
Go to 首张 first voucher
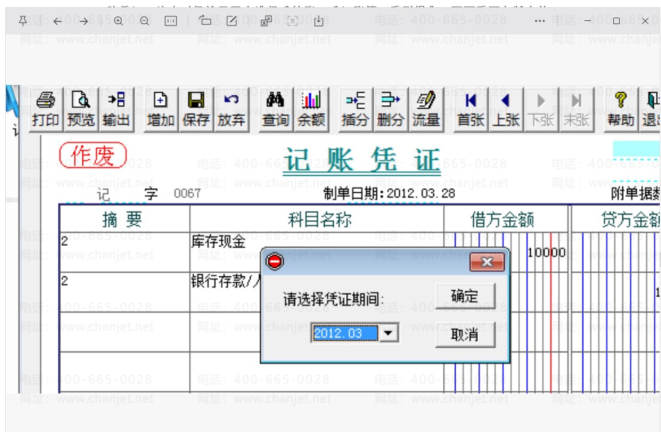[x=471, y=110]
